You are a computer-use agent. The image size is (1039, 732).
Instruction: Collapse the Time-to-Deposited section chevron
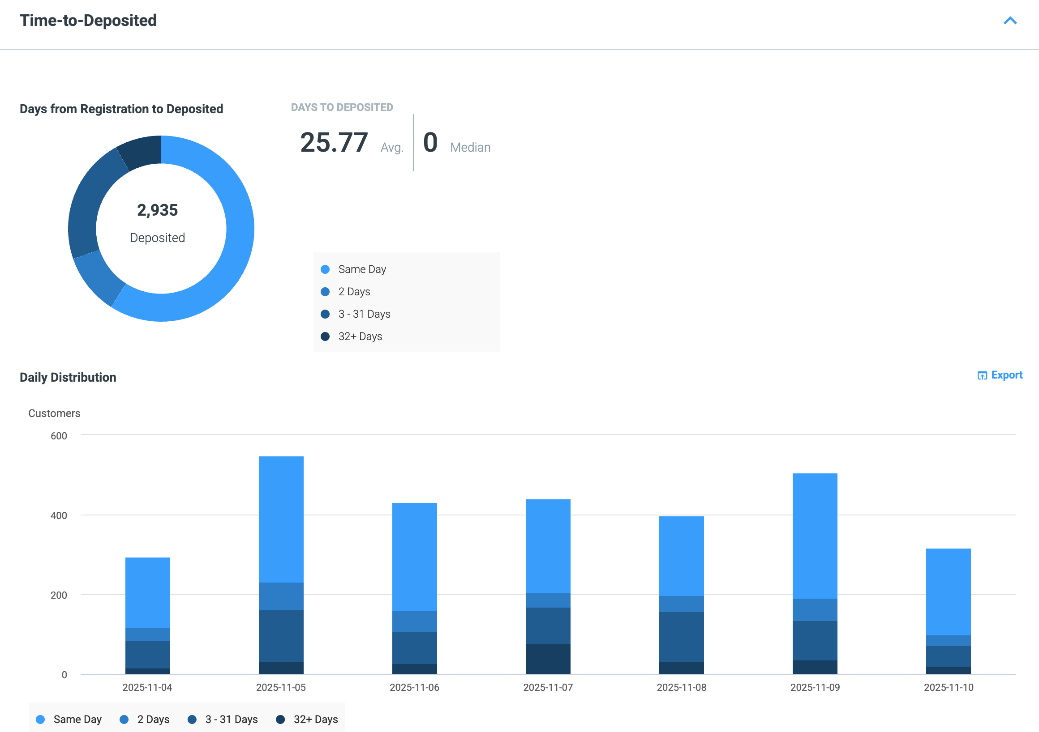(x=1009, y=20)
